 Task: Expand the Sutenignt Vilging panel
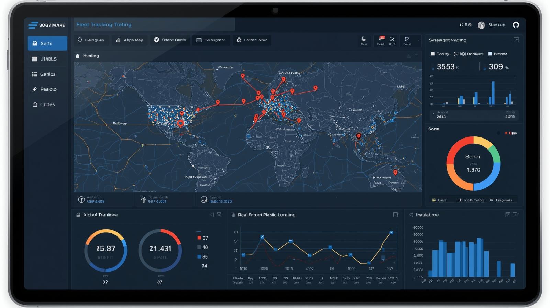[x=516, y=40]
